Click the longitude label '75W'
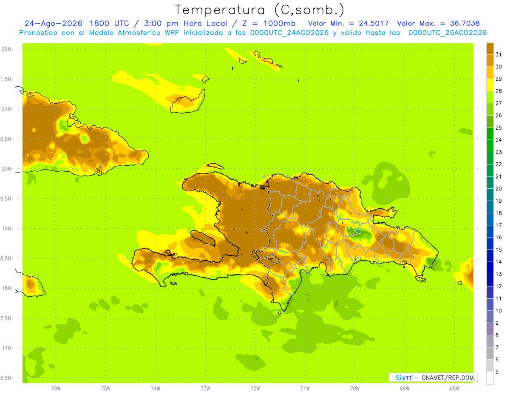This screenshot has width=510, height=394. tap(106, 388)
